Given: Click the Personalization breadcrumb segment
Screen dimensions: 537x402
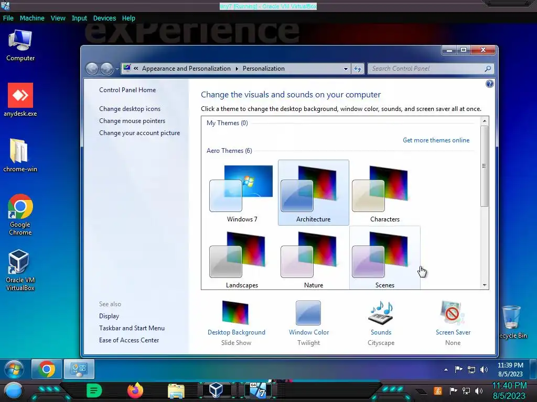Looking at the screenshot, I should point(263,69).
